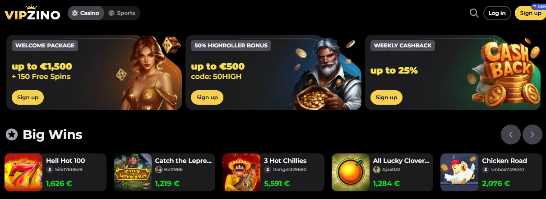Click Bett986 user avatar icon

(158, 170)
